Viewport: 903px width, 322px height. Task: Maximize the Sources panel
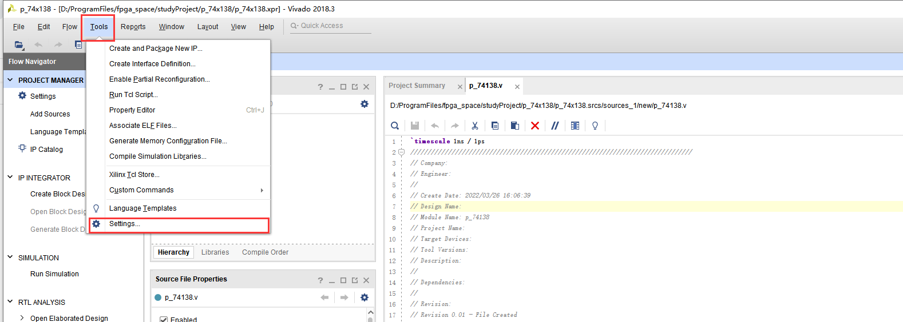point(343,87)
